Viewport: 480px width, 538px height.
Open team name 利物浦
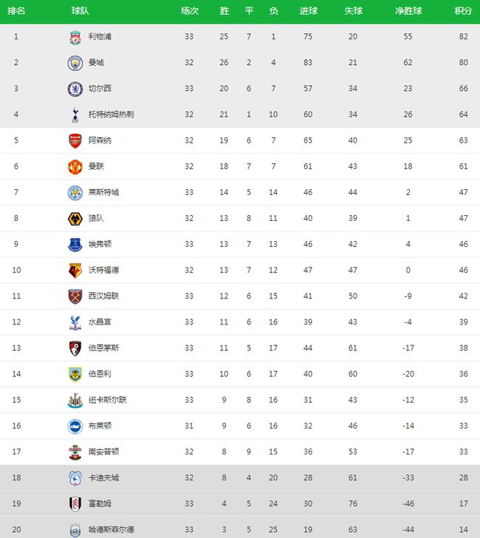pyautogui.click(x=100, y=36)
